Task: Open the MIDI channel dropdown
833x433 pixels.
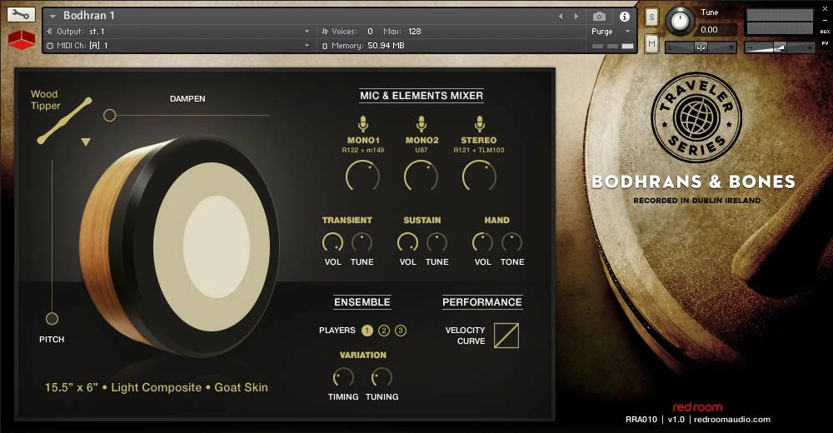Action: pyautogui.click(x=307, y=45)
